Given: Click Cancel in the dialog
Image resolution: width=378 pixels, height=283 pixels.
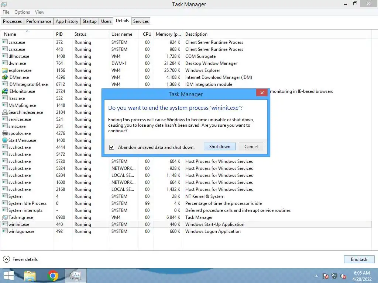Looking at the screenshot, I should pyautogui.click(x=251, y=147).
